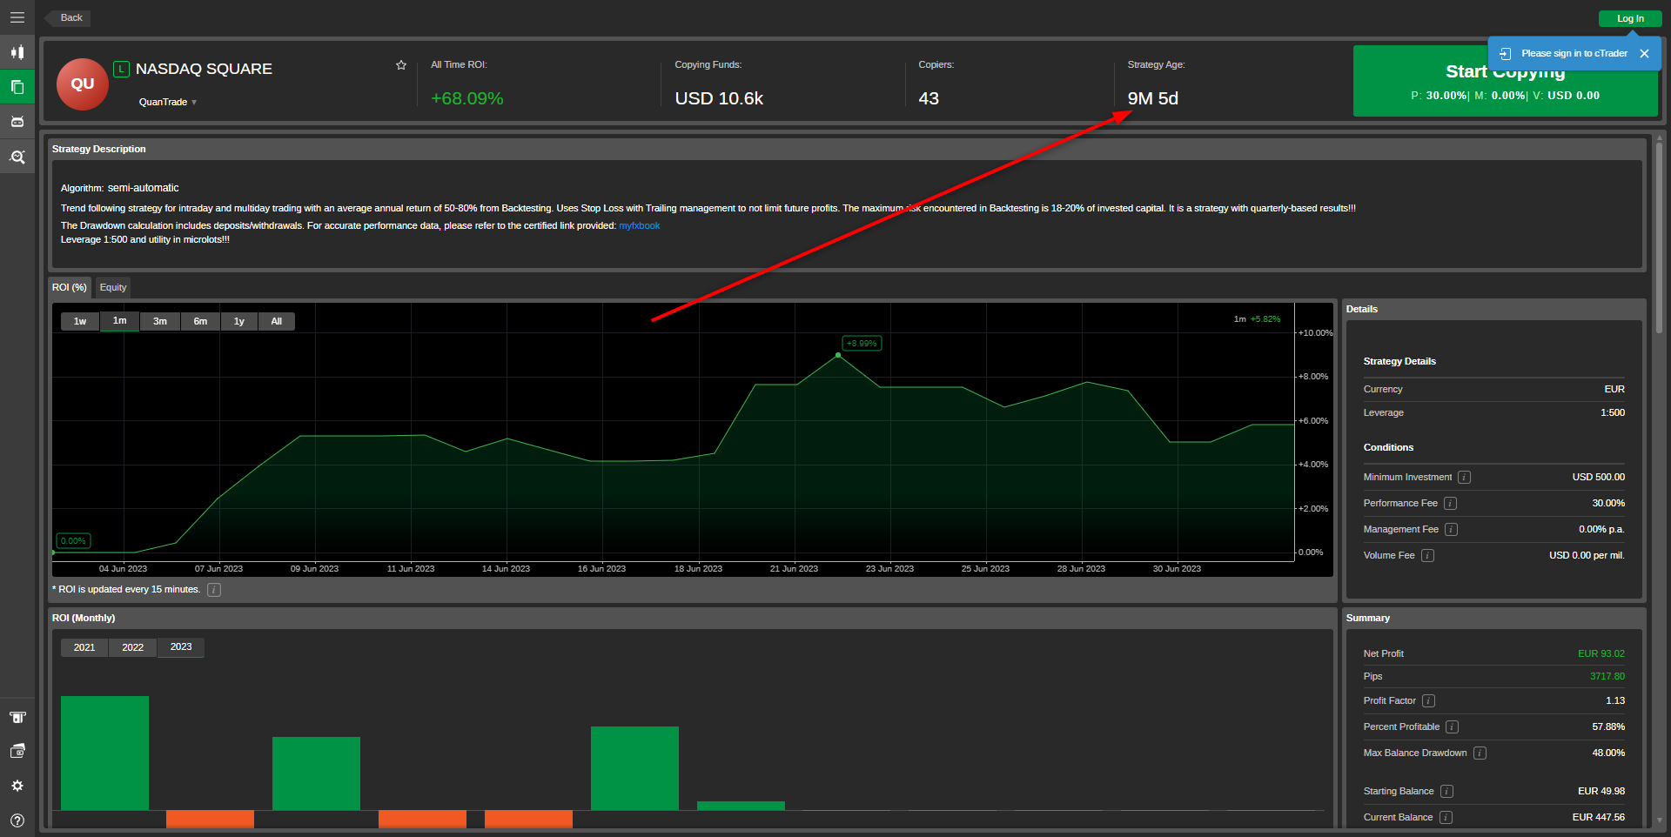1671x837 pixels.
Task: Show info for ROI update note
Action: click(214, 590)
